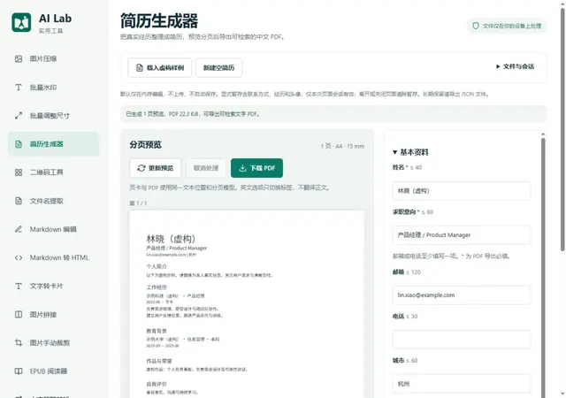
Task: Open 图片手动裁剪 tool
Action: [x=53, y=343]
